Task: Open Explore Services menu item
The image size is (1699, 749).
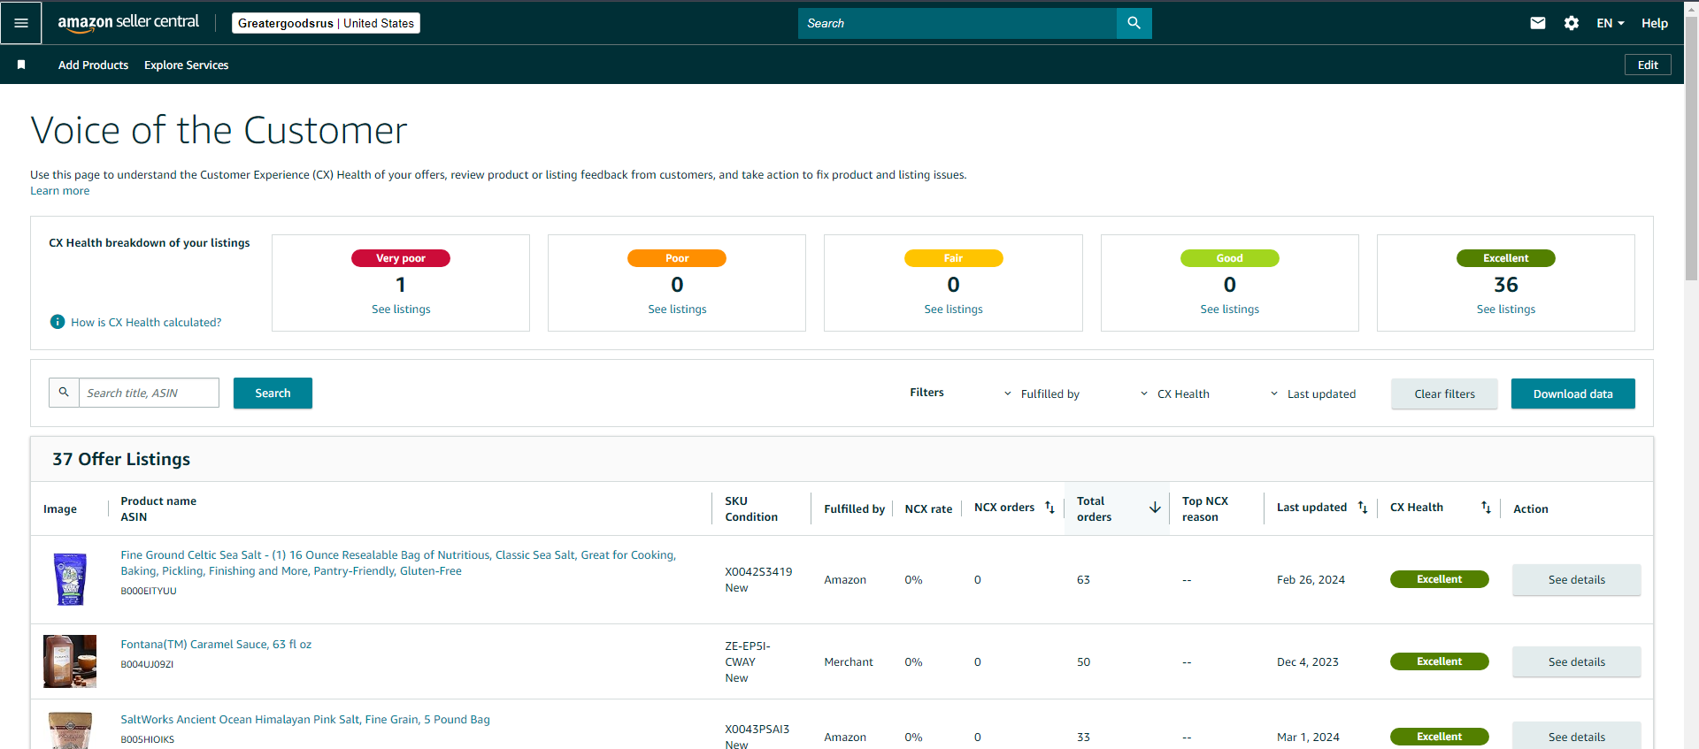Action: [x=186, y=65]
